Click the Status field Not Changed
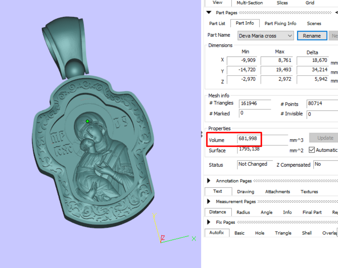 pyautogui.click(x=255, y=165)
